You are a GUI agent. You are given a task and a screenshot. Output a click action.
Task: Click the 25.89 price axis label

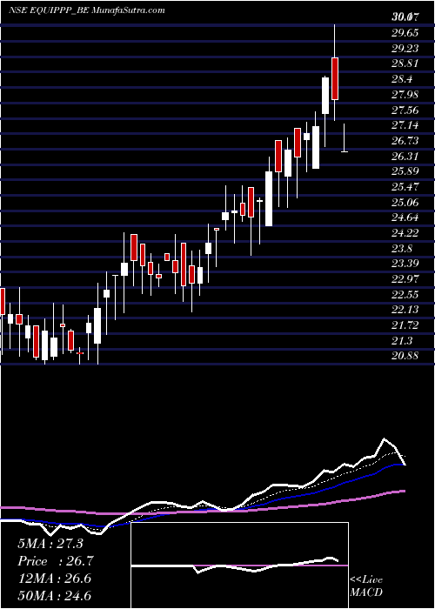(405, 171)
